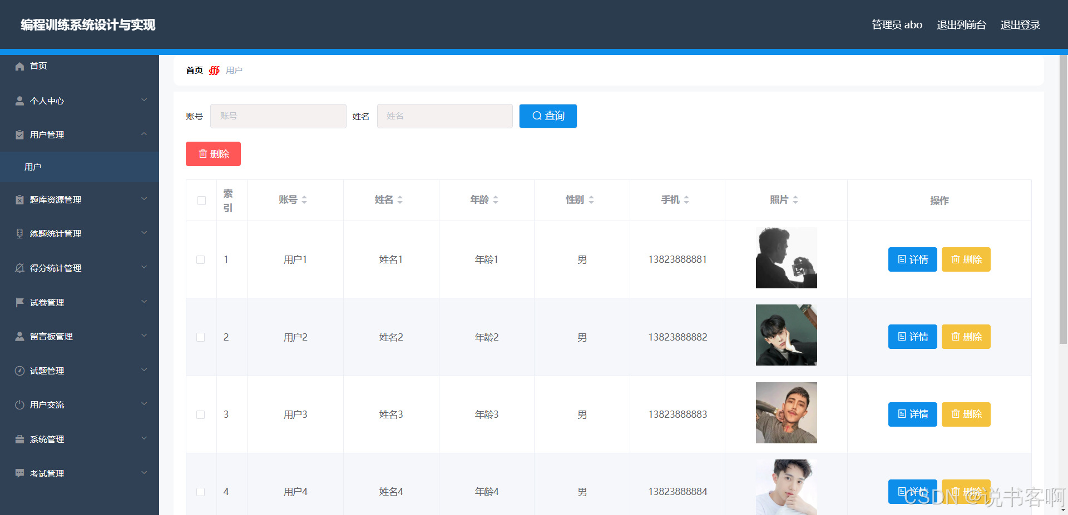
Task: Expand the 得分统计管理 chevron
Action: pos(144,267)
